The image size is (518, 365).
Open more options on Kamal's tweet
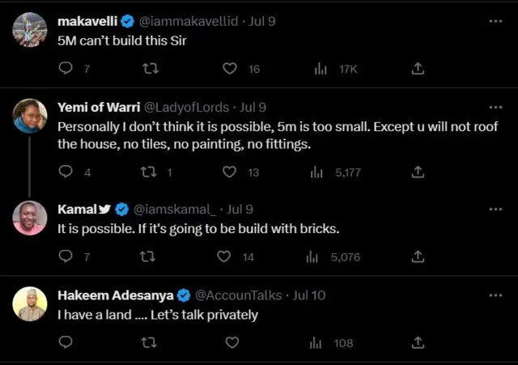click(x=496, y=208)
